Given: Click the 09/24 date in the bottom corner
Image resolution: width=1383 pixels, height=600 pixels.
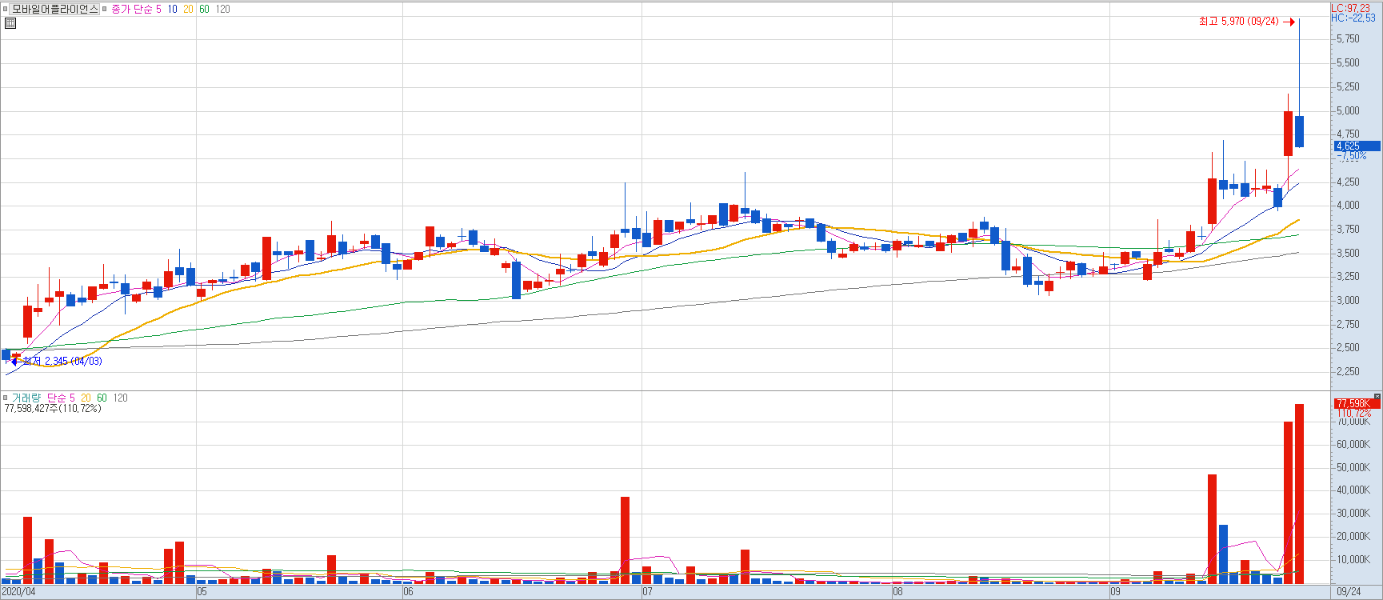Looking at the screenshot, I should 1349,592.
